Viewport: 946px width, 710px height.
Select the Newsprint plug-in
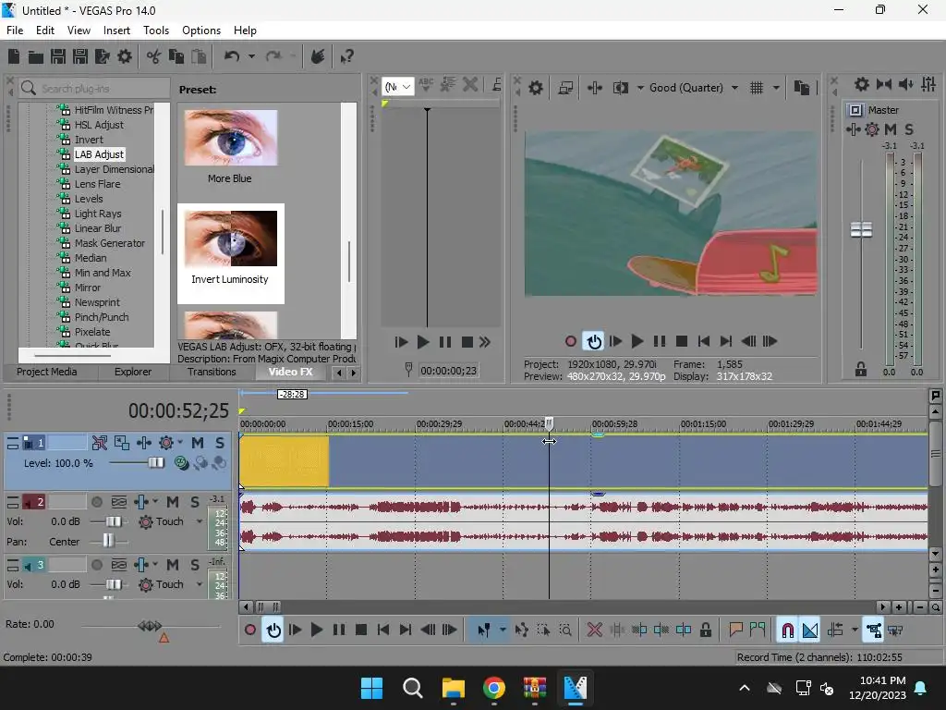coord(97,302)
